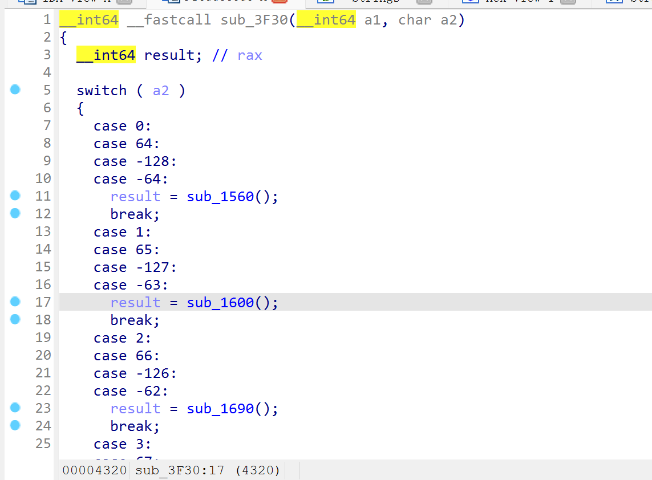
Task: Click address 00004320 in status bar
Action: click(x=95, y=470)
